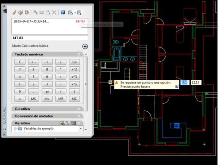Click the New Variable icon in Variables header

pyautogui.click(x=61, y=123)
